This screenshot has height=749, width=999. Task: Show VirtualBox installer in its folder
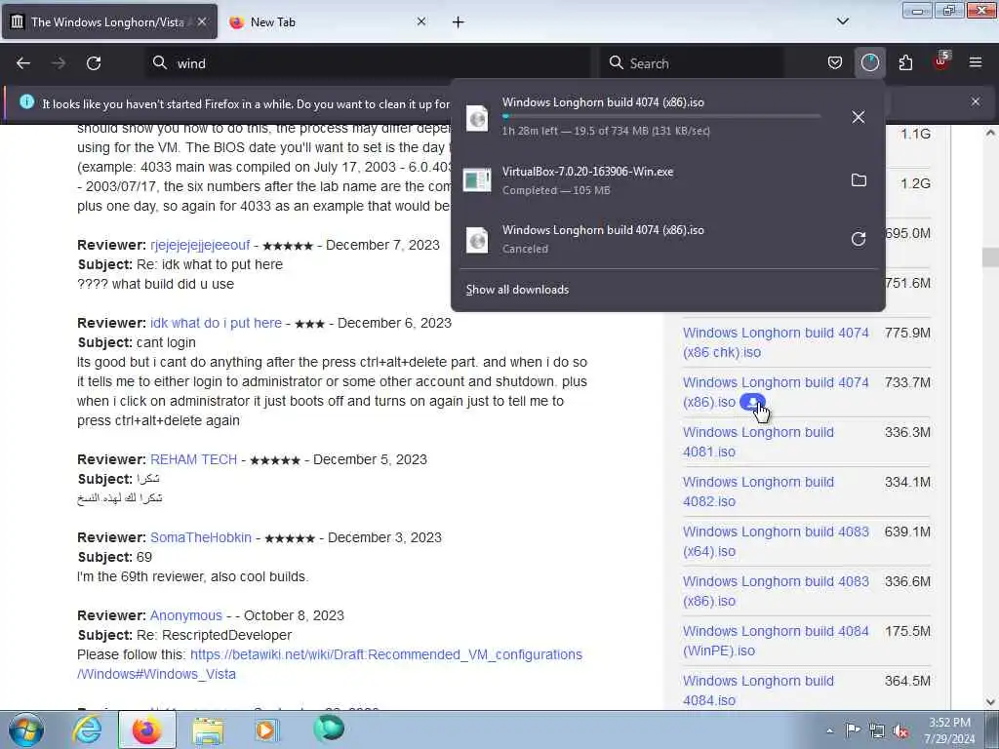tap(859, 180)
